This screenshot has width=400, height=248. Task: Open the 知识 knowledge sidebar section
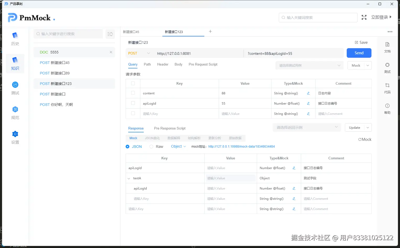[15, 63]
